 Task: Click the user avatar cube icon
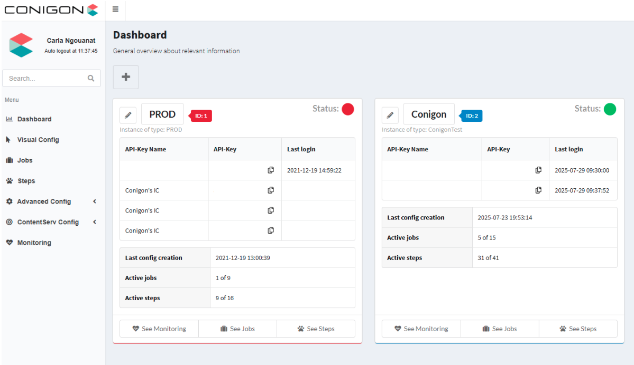(21, 45)
